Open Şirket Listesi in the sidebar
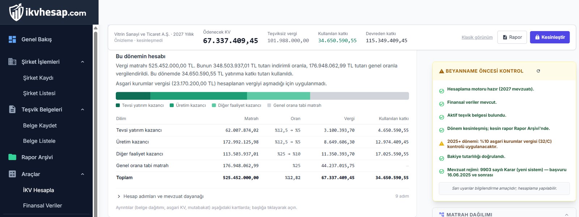 39,93
